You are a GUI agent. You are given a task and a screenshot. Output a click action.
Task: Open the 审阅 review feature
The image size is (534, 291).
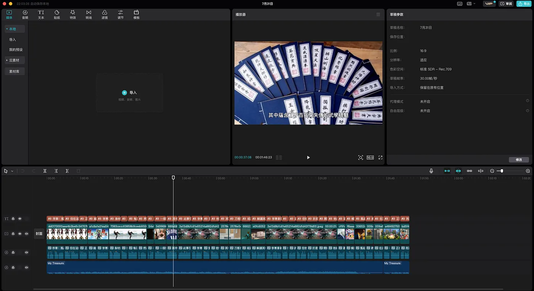pyautogui.click(x=506, y=4)
